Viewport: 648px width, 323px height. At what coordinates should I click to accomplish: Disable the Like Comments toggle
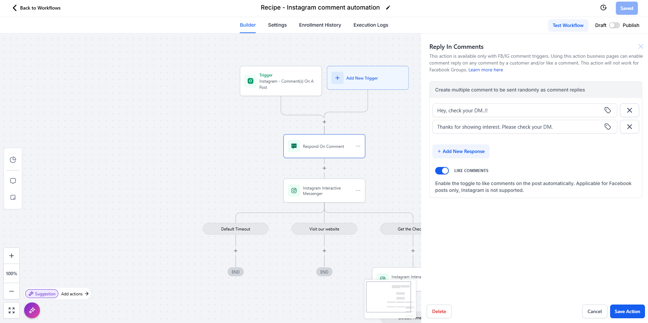point(442,171)
